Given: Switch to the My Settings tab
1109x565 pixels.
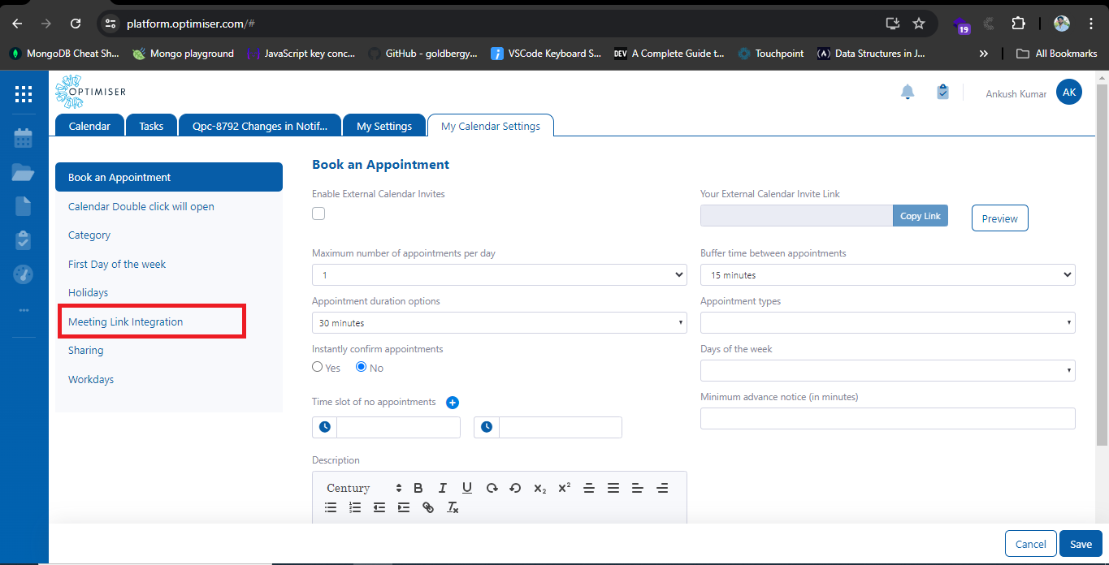Looking at the screenshot, I should 384,126.
